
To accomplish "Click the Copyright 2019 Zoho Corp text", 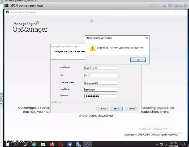I will coord(151,135).
